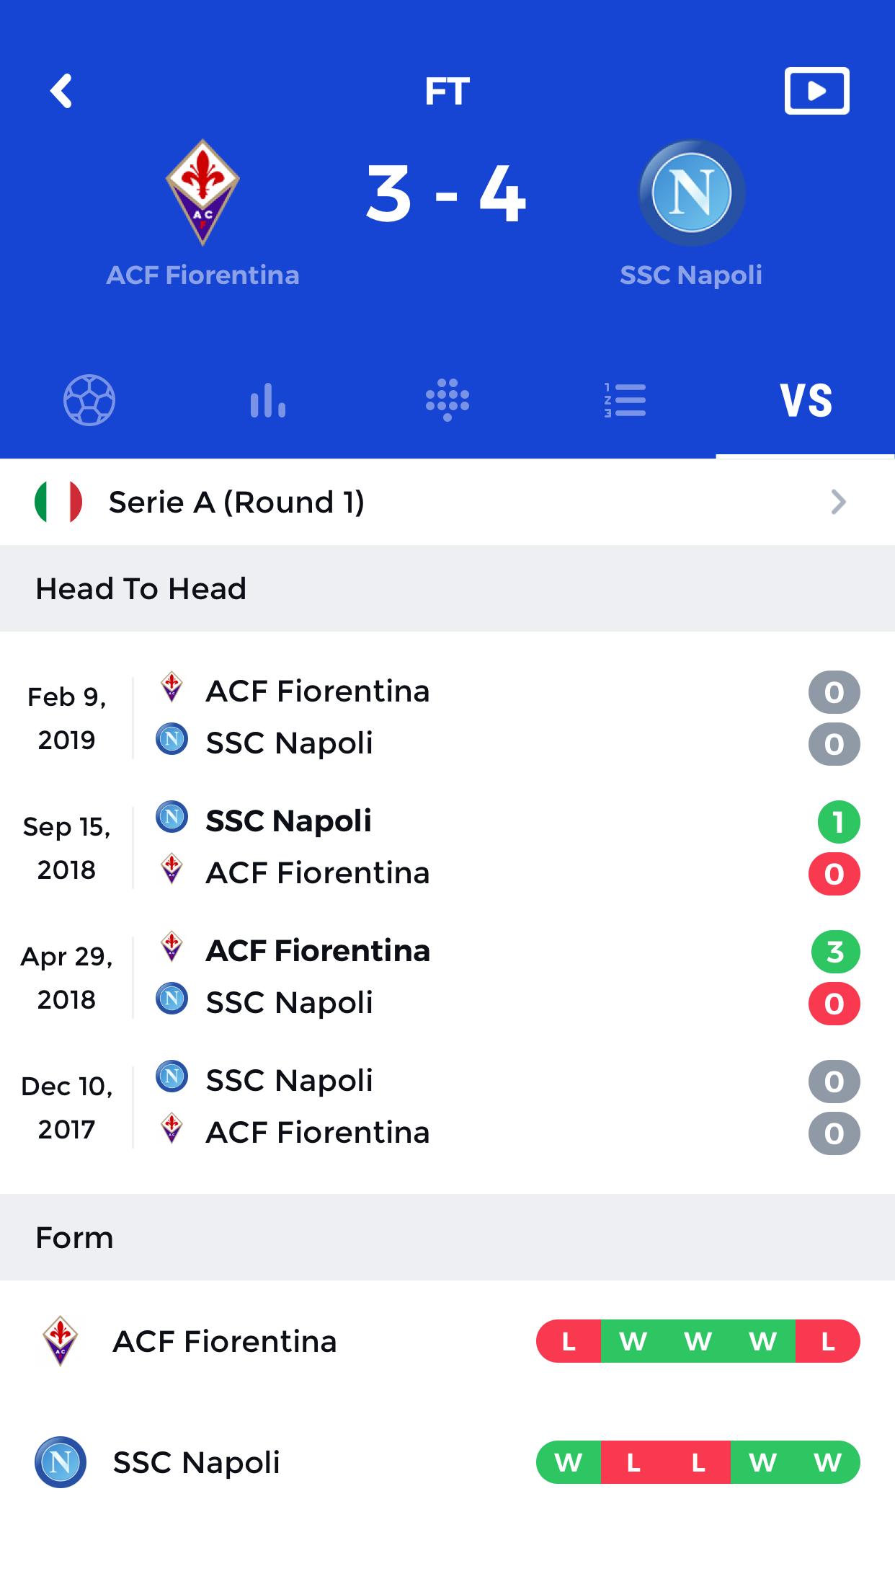Show the lineup formation dots tab

(447, 399)
